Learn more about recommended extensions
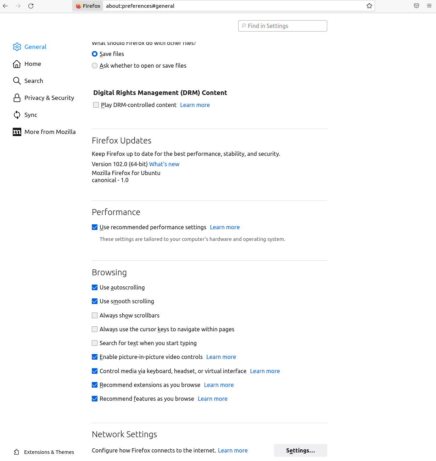The width and height of the screenshot is (436, 461). click(x=219, y=385)
